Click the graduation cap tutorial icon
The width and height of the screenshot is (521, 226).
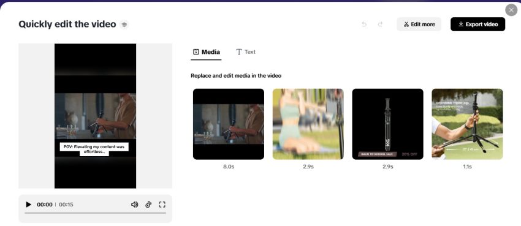(124, 24)
